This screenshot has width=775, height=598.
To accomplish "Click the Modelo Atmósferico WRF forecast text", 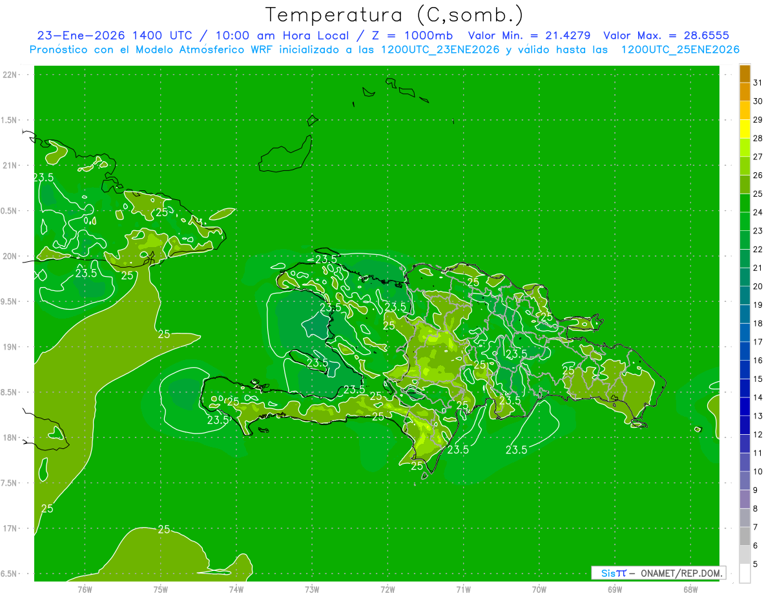I will 210,50.
